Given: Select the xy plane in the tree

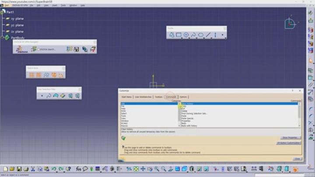Looking at the screenshot, I should (x=17, y=19).
